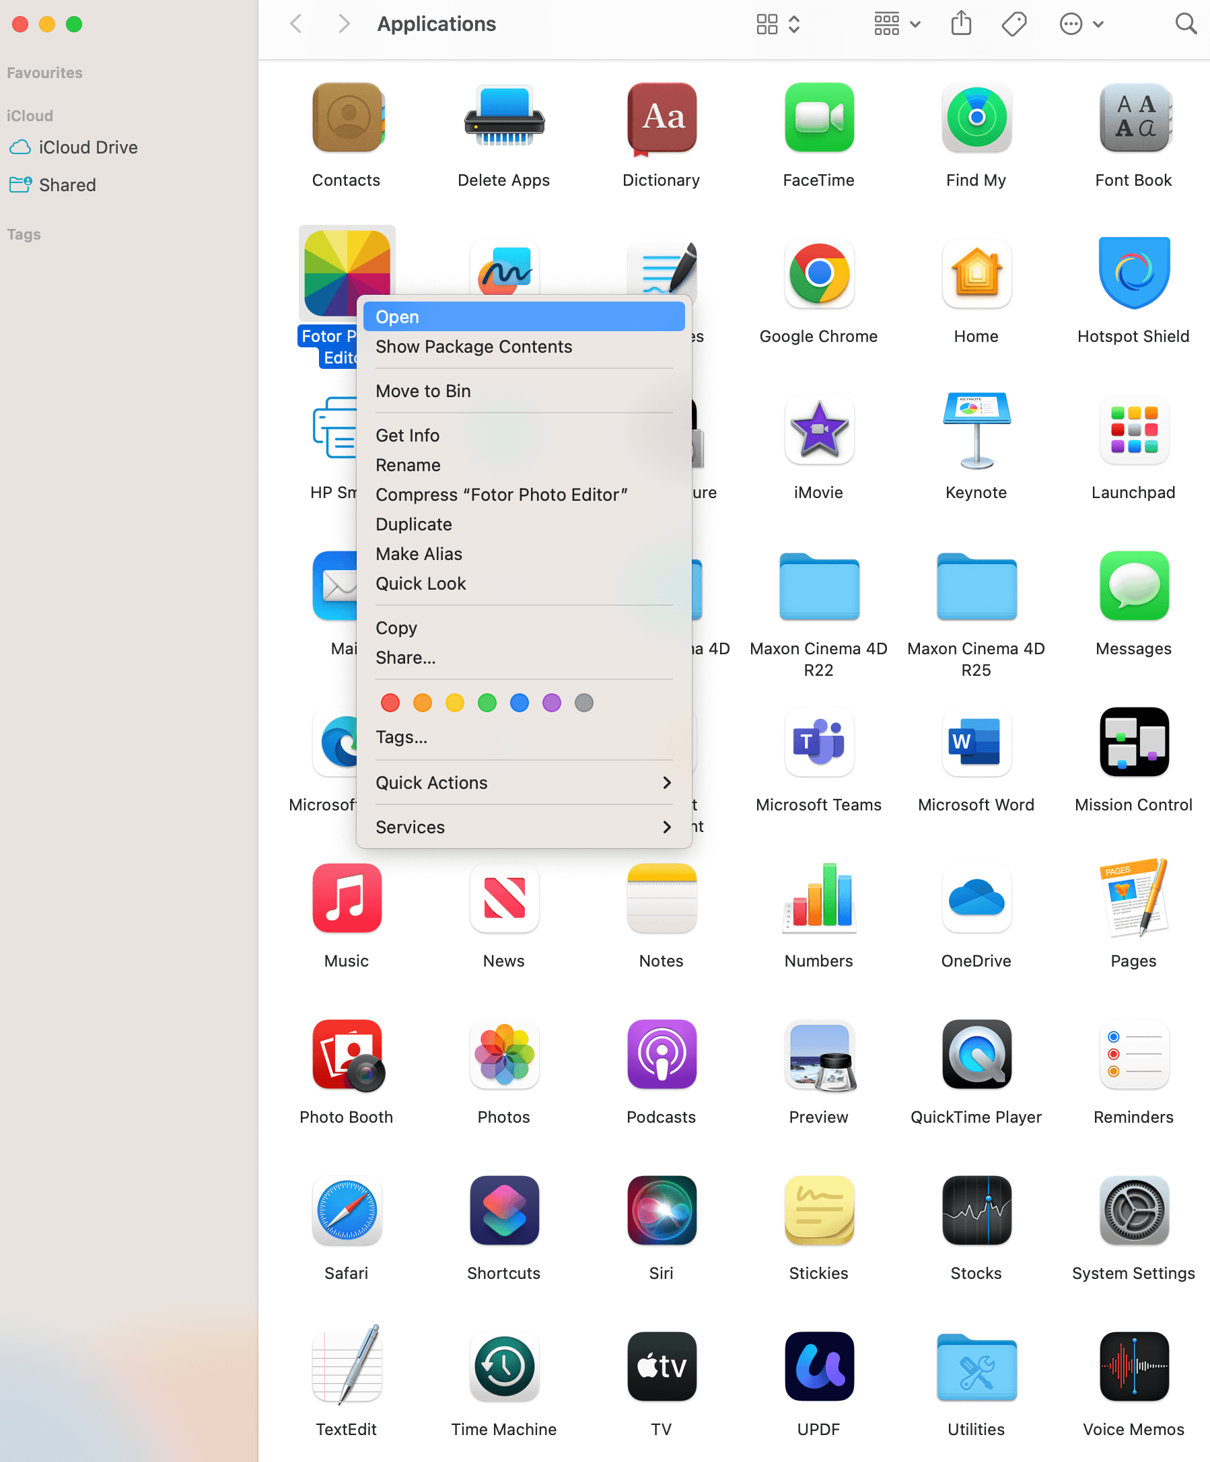Select the Siri app icon

[x=662, y=1210]
